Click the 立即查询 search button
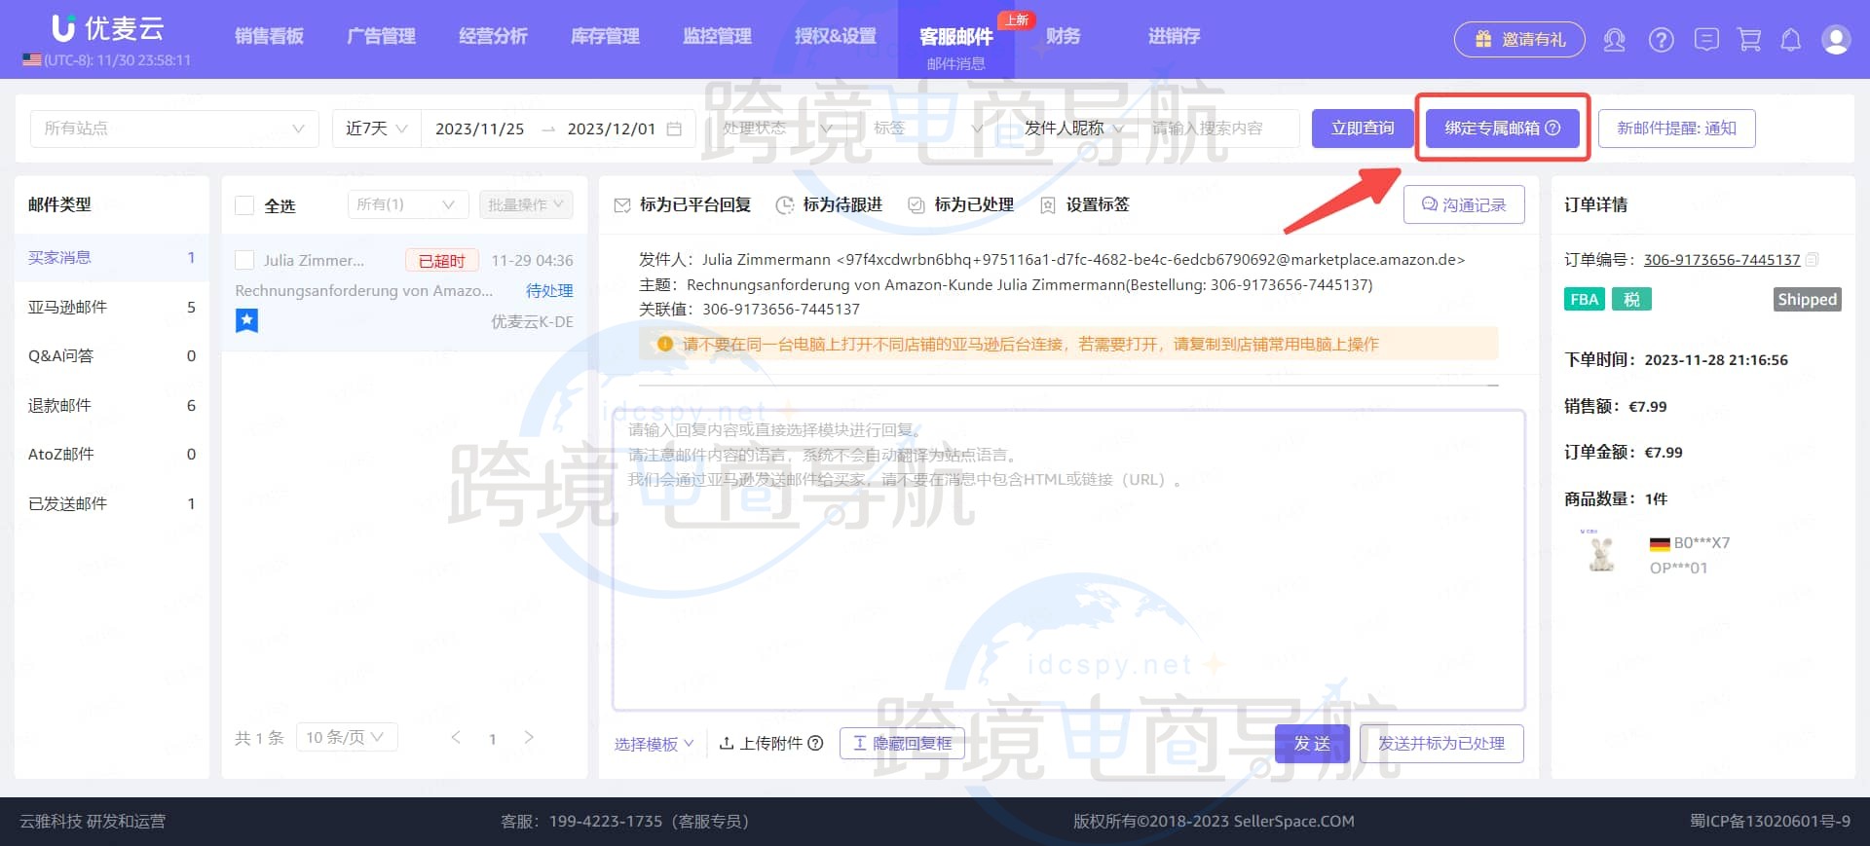 coord(1363,129)
